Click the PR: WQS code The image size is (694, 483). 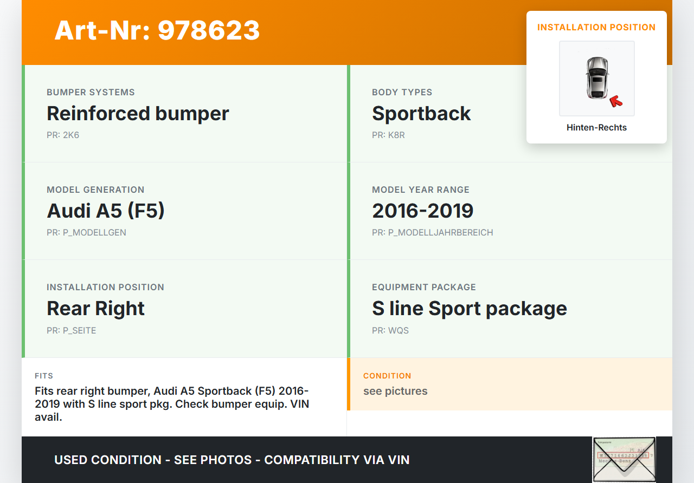[x=390, y=330]
